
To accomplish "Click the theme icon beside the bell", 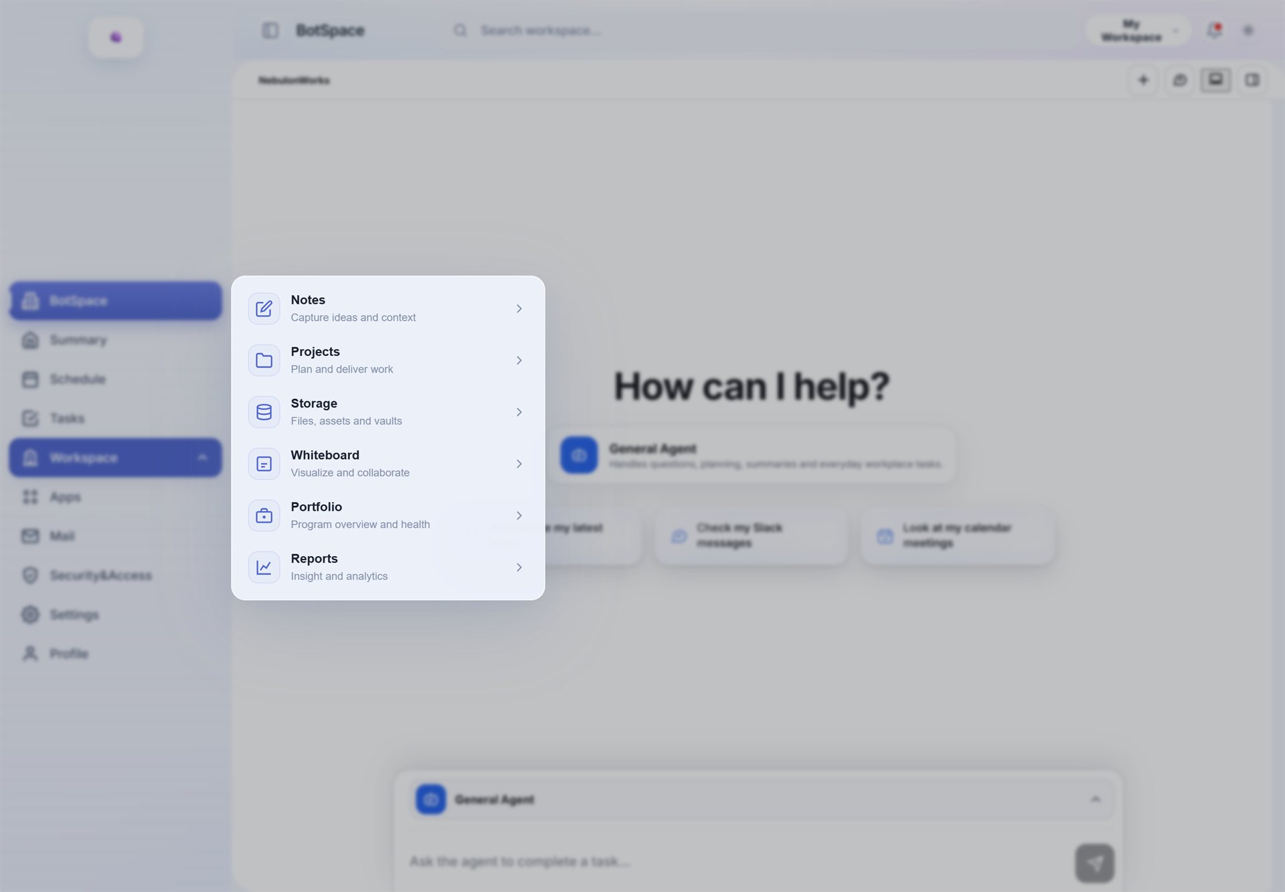I will [x=1248, y=30].
